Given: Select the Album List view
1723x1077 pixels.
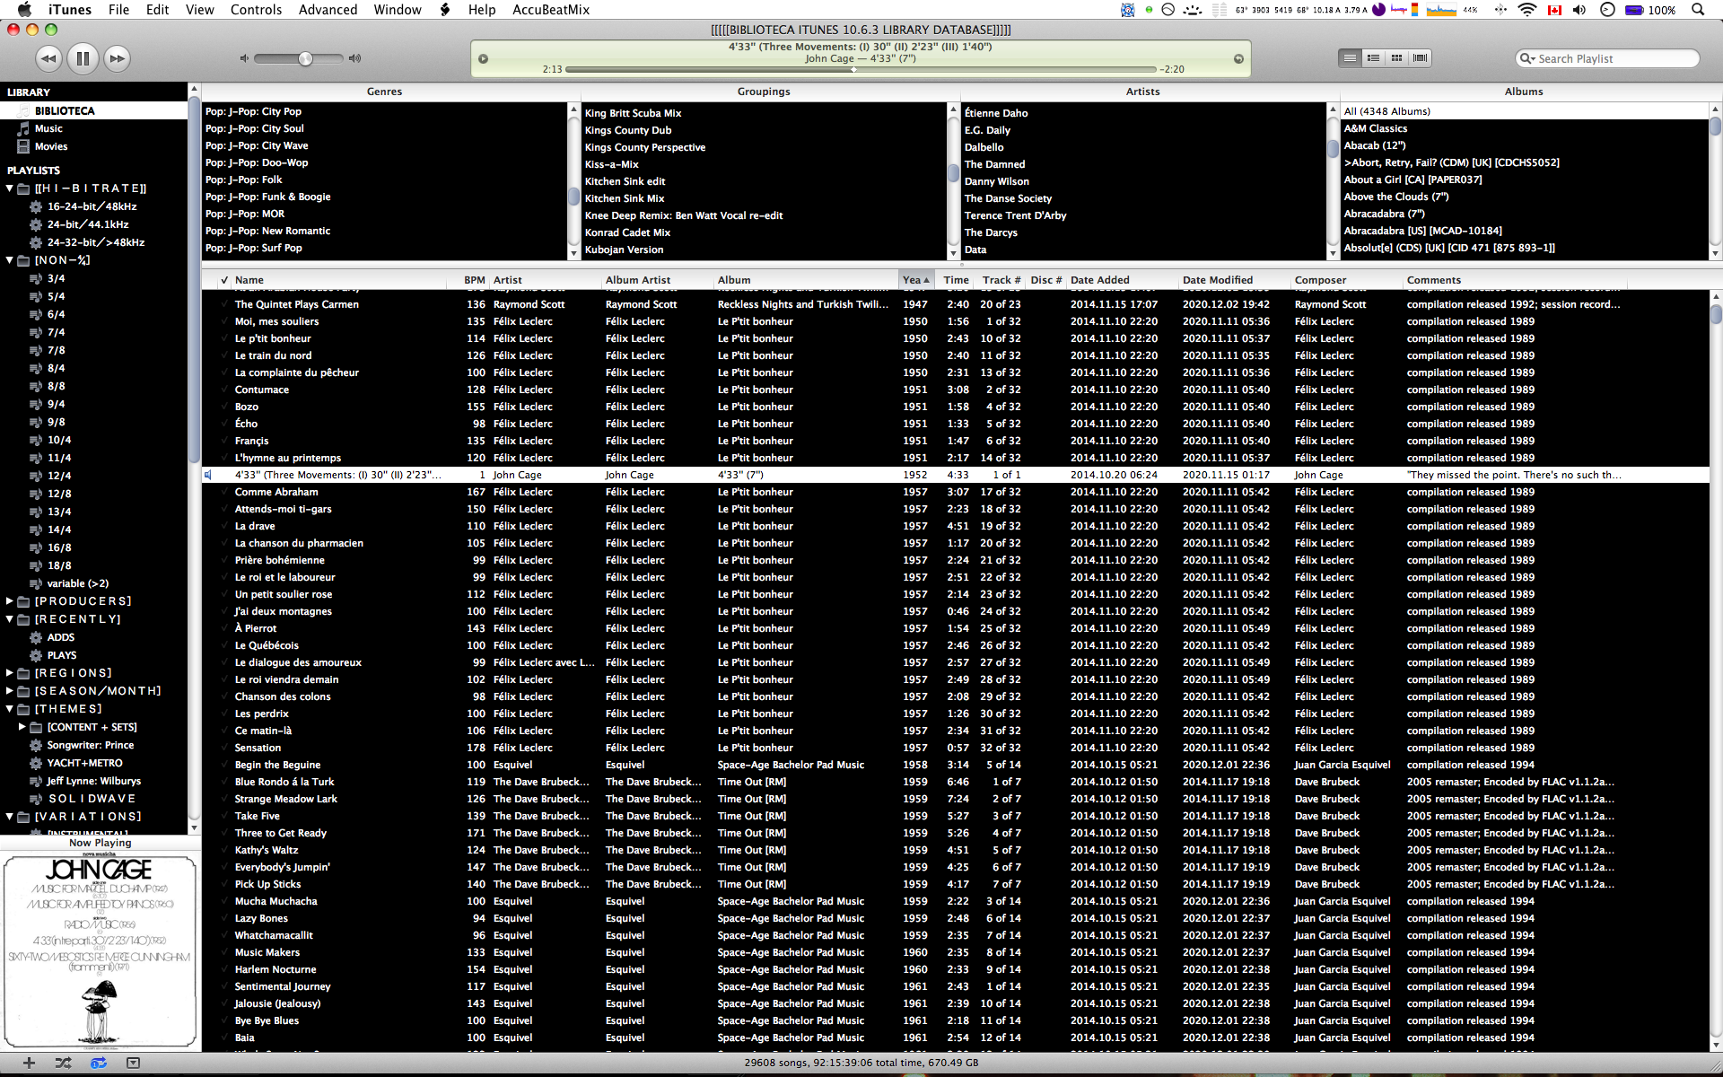Looking at the screenshot, I should [1373, 57].
